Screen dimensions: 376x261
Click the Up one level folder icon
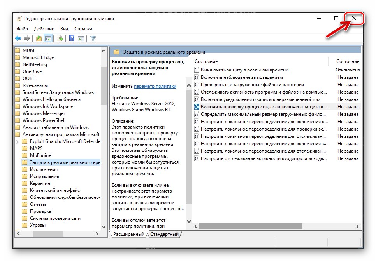[x=39, y=38]
